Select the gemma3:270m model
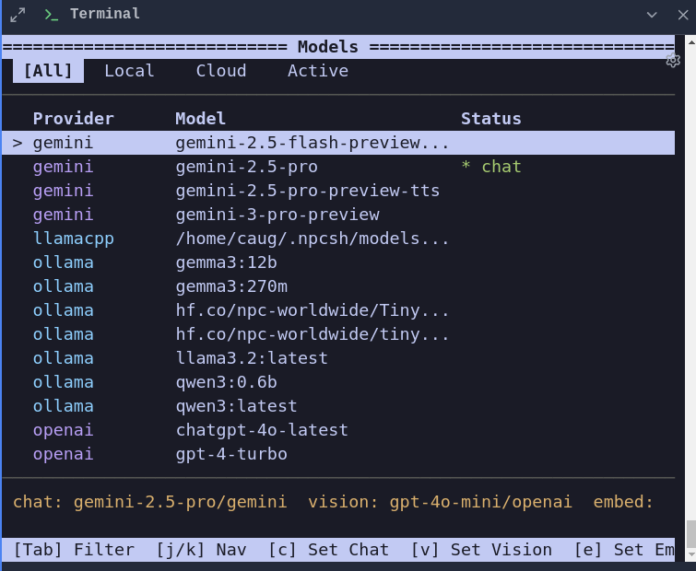Image resolution: width=696 pixels, height=571 pixels. (231, 286)
